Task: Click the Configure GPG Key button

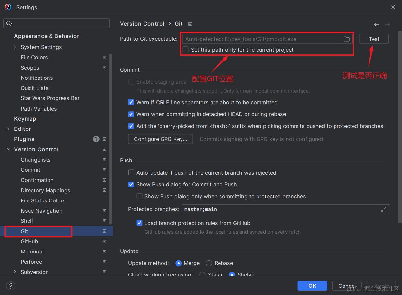Action: coord(161,139)
